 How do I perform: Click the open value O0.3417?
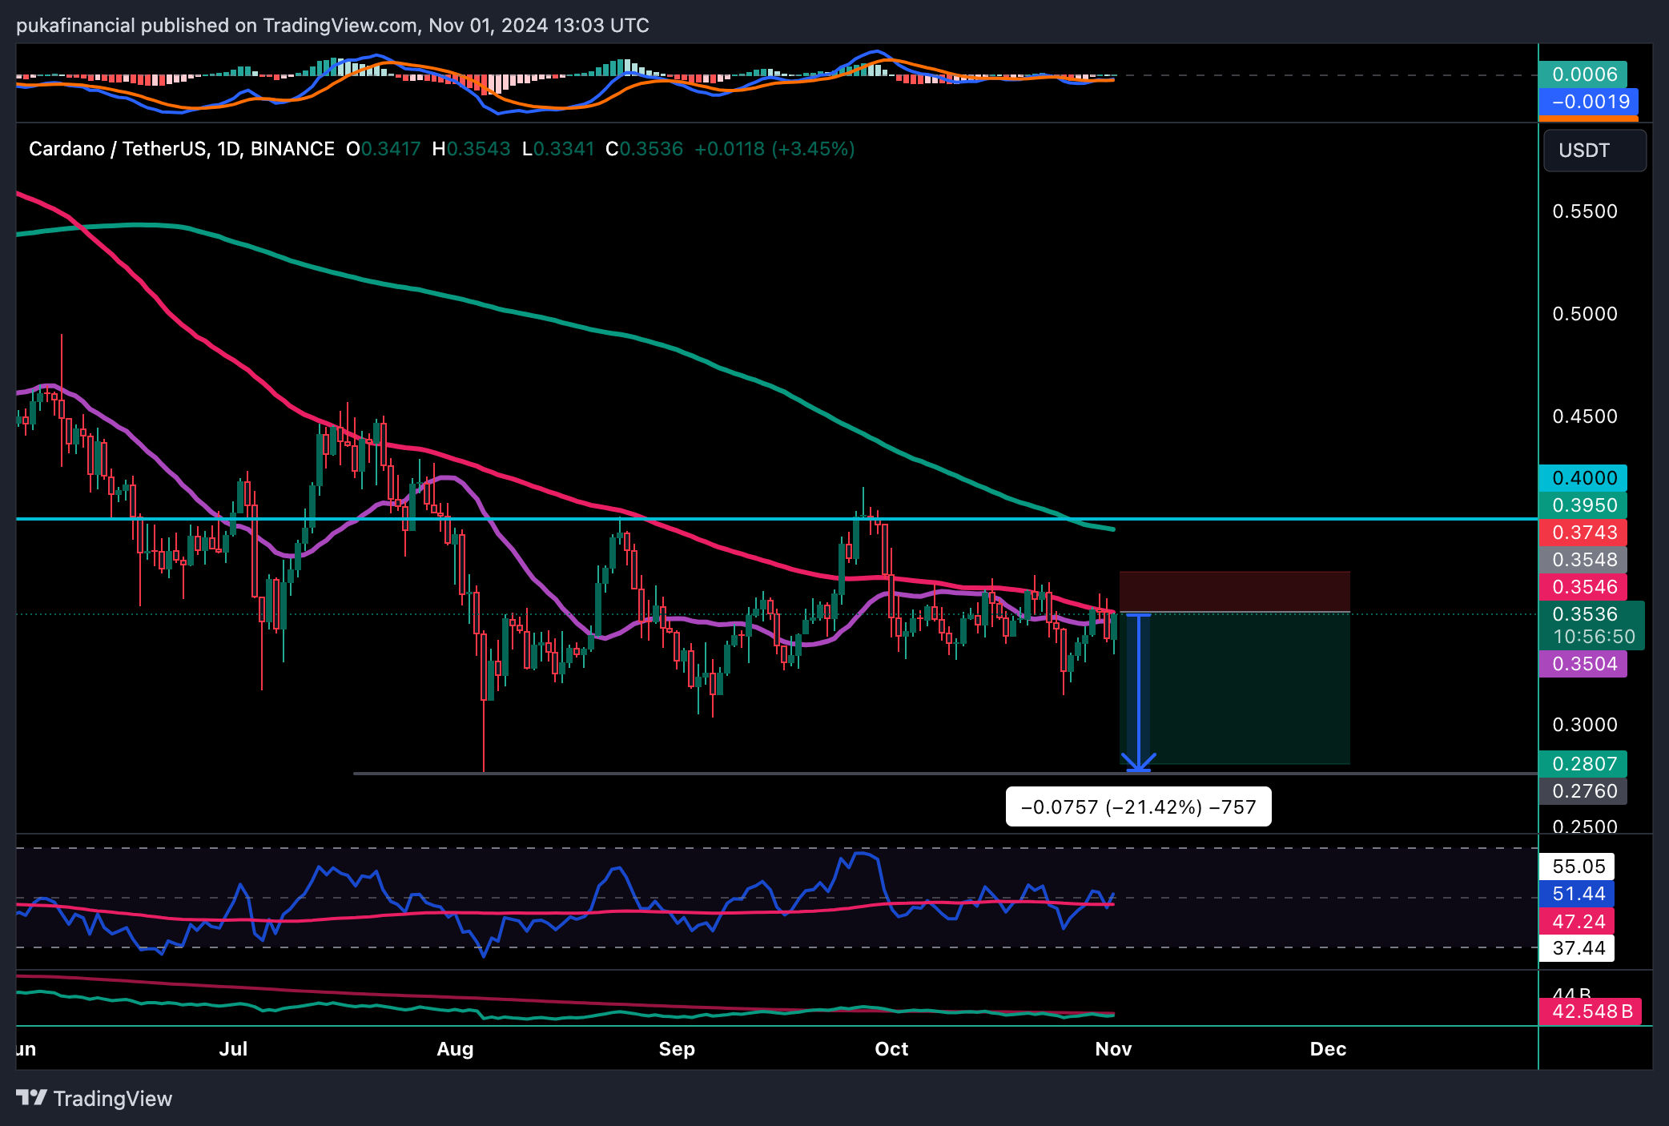click(x=383, y=149)
